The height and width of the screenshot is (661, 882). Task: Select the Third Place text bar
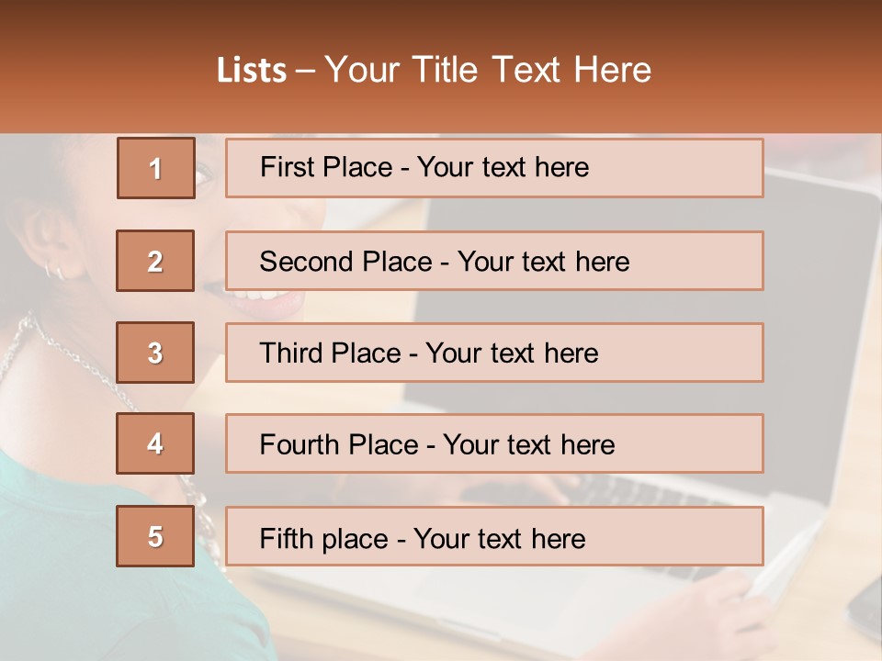pos(494,353)
